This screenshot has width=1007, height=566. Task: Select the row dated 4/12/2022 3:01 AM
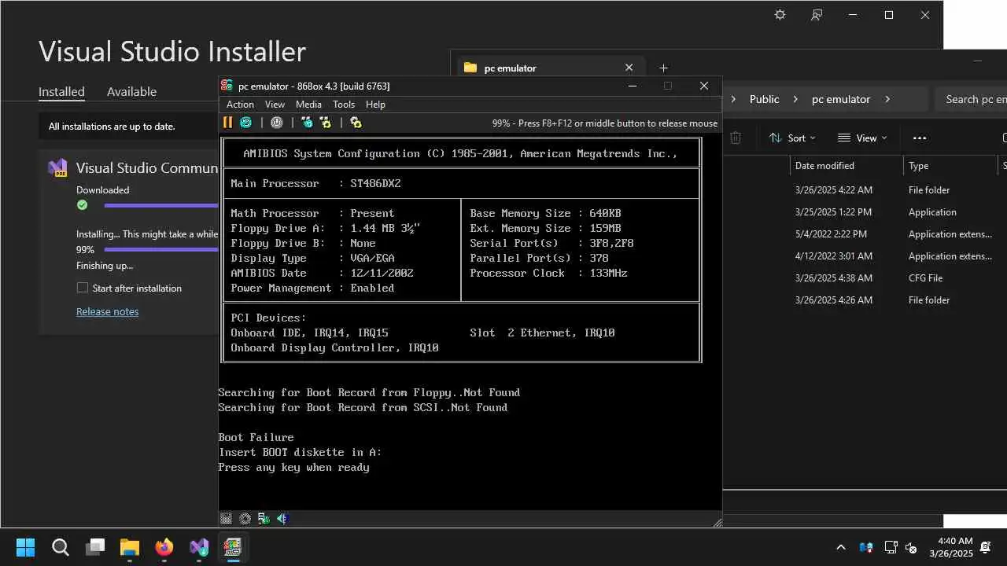[865, 256]
